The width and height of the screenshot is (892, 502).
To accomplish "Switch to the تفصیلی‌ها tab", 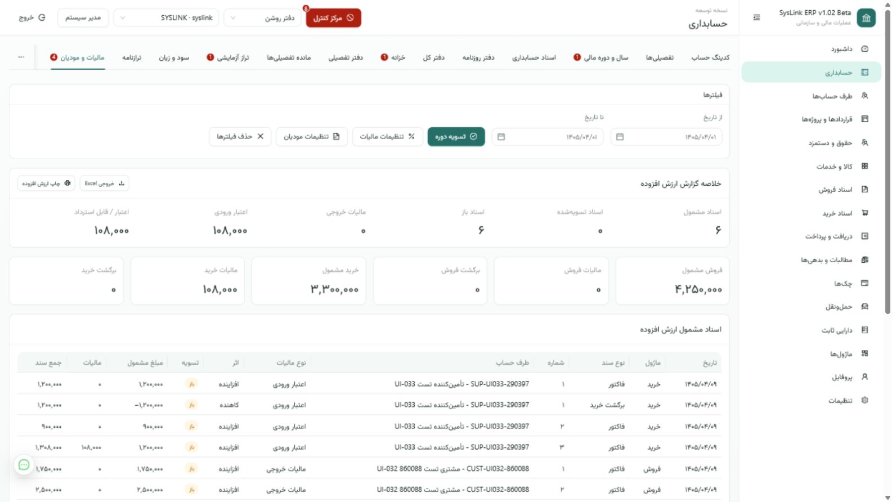I will 660,57.
